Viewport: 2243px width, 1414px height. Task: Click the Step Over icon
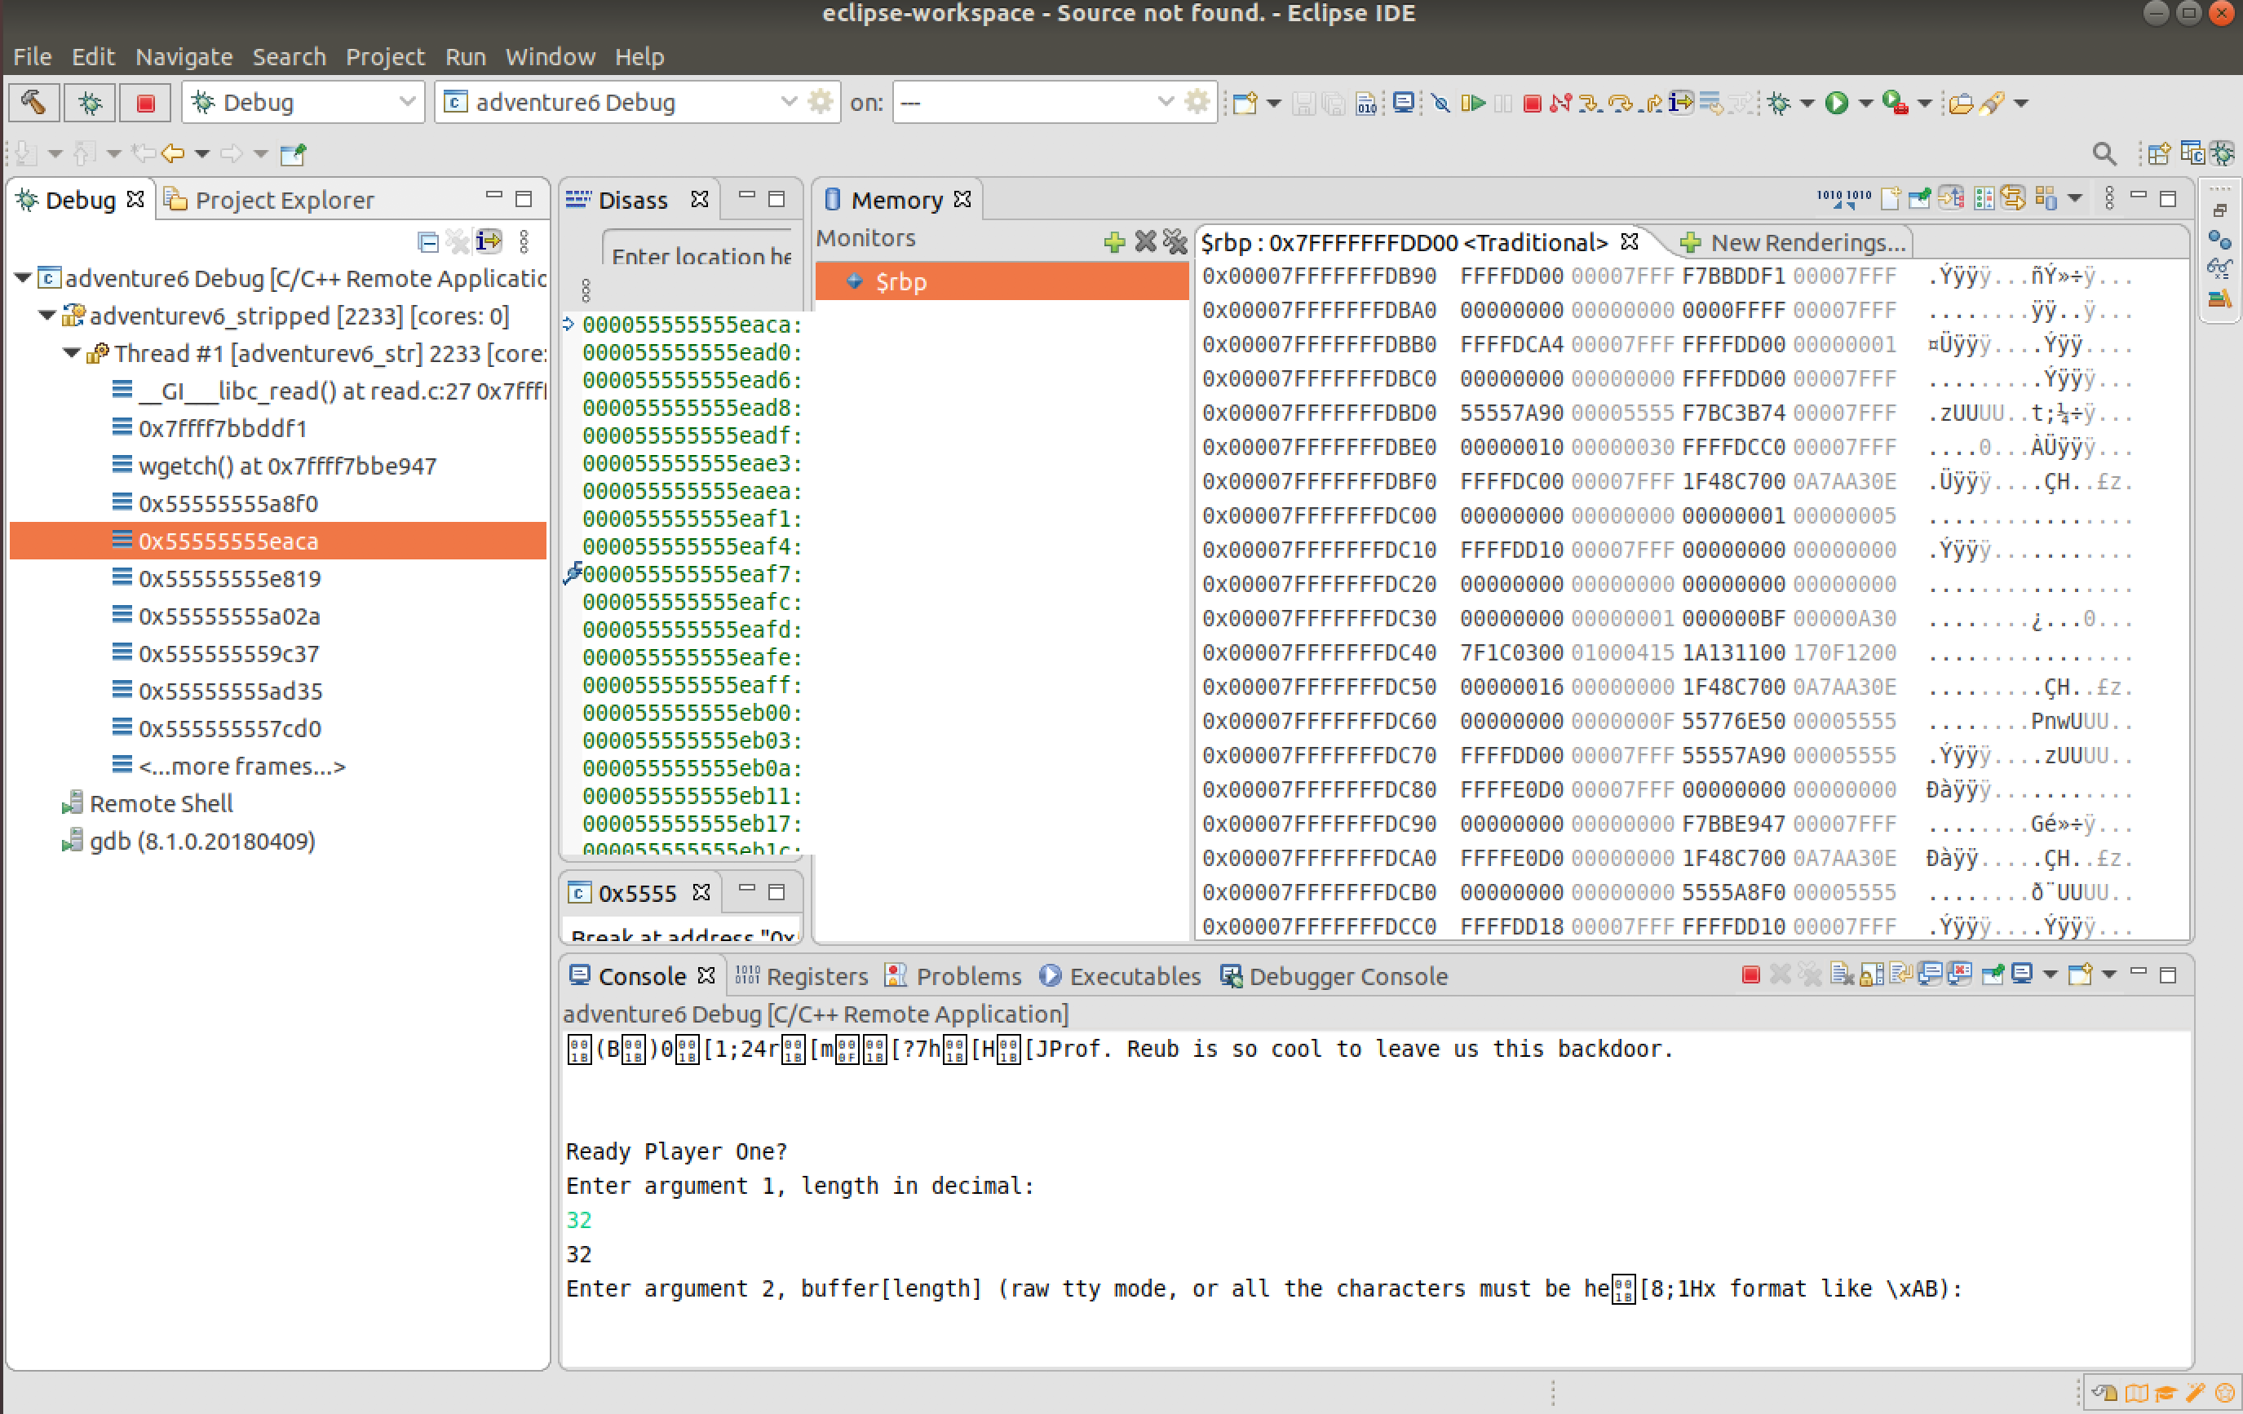coord(1621,103)
